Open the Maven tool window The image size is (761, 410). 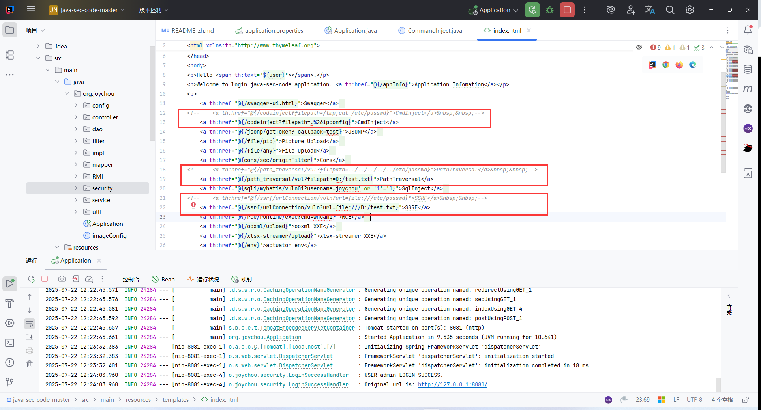click(x=748, y=89)
